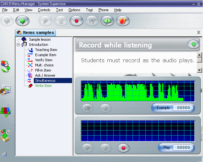The image size is (203, 162).
Task: Click question-play button under example waveform
Action: [88, 108]
